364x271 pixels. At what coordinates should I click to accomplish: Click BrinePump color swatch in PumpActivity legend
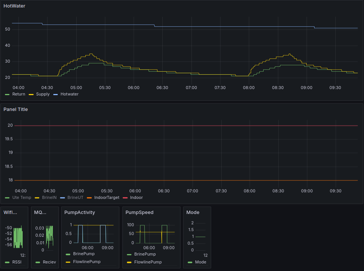click(x=68, y=254)
